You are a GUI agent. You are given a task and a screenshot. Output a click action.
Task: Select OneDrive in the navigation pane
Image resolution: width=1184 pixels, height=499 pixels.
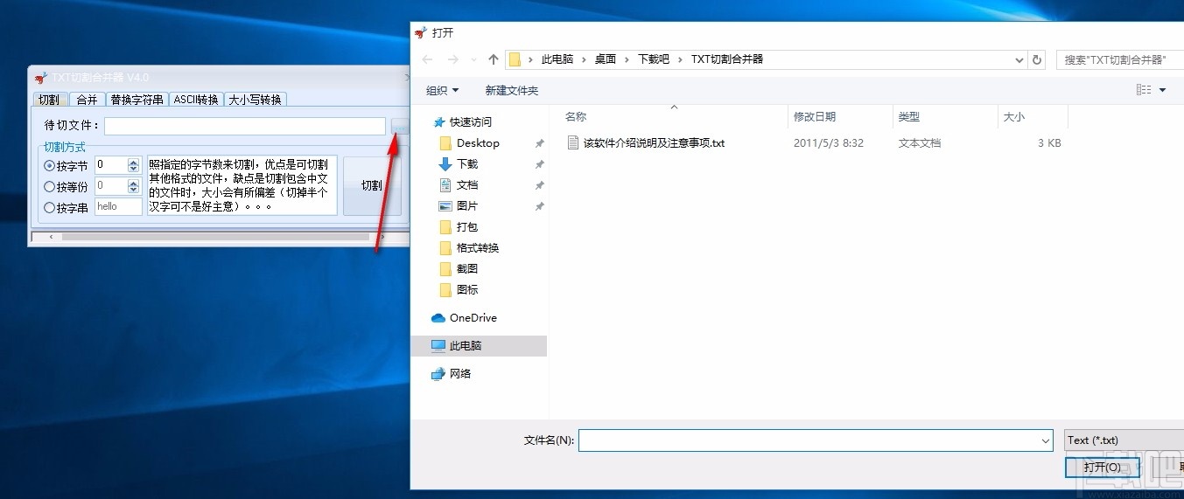tap(473, 317)
